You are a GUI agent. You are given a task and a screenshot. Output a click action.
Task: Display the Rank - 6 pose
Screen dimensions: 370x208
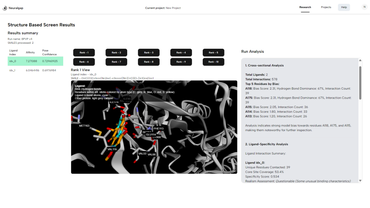(x=84, y=62)
